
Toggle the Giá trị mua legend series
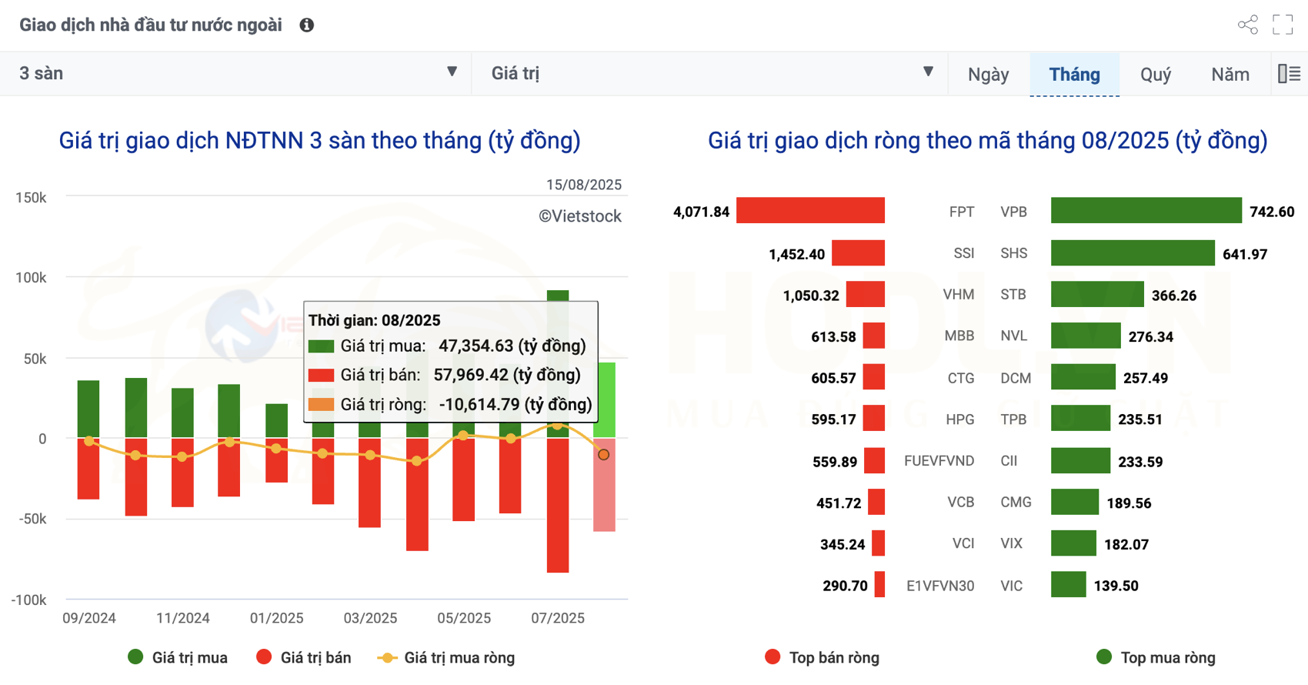pos(178,657)
